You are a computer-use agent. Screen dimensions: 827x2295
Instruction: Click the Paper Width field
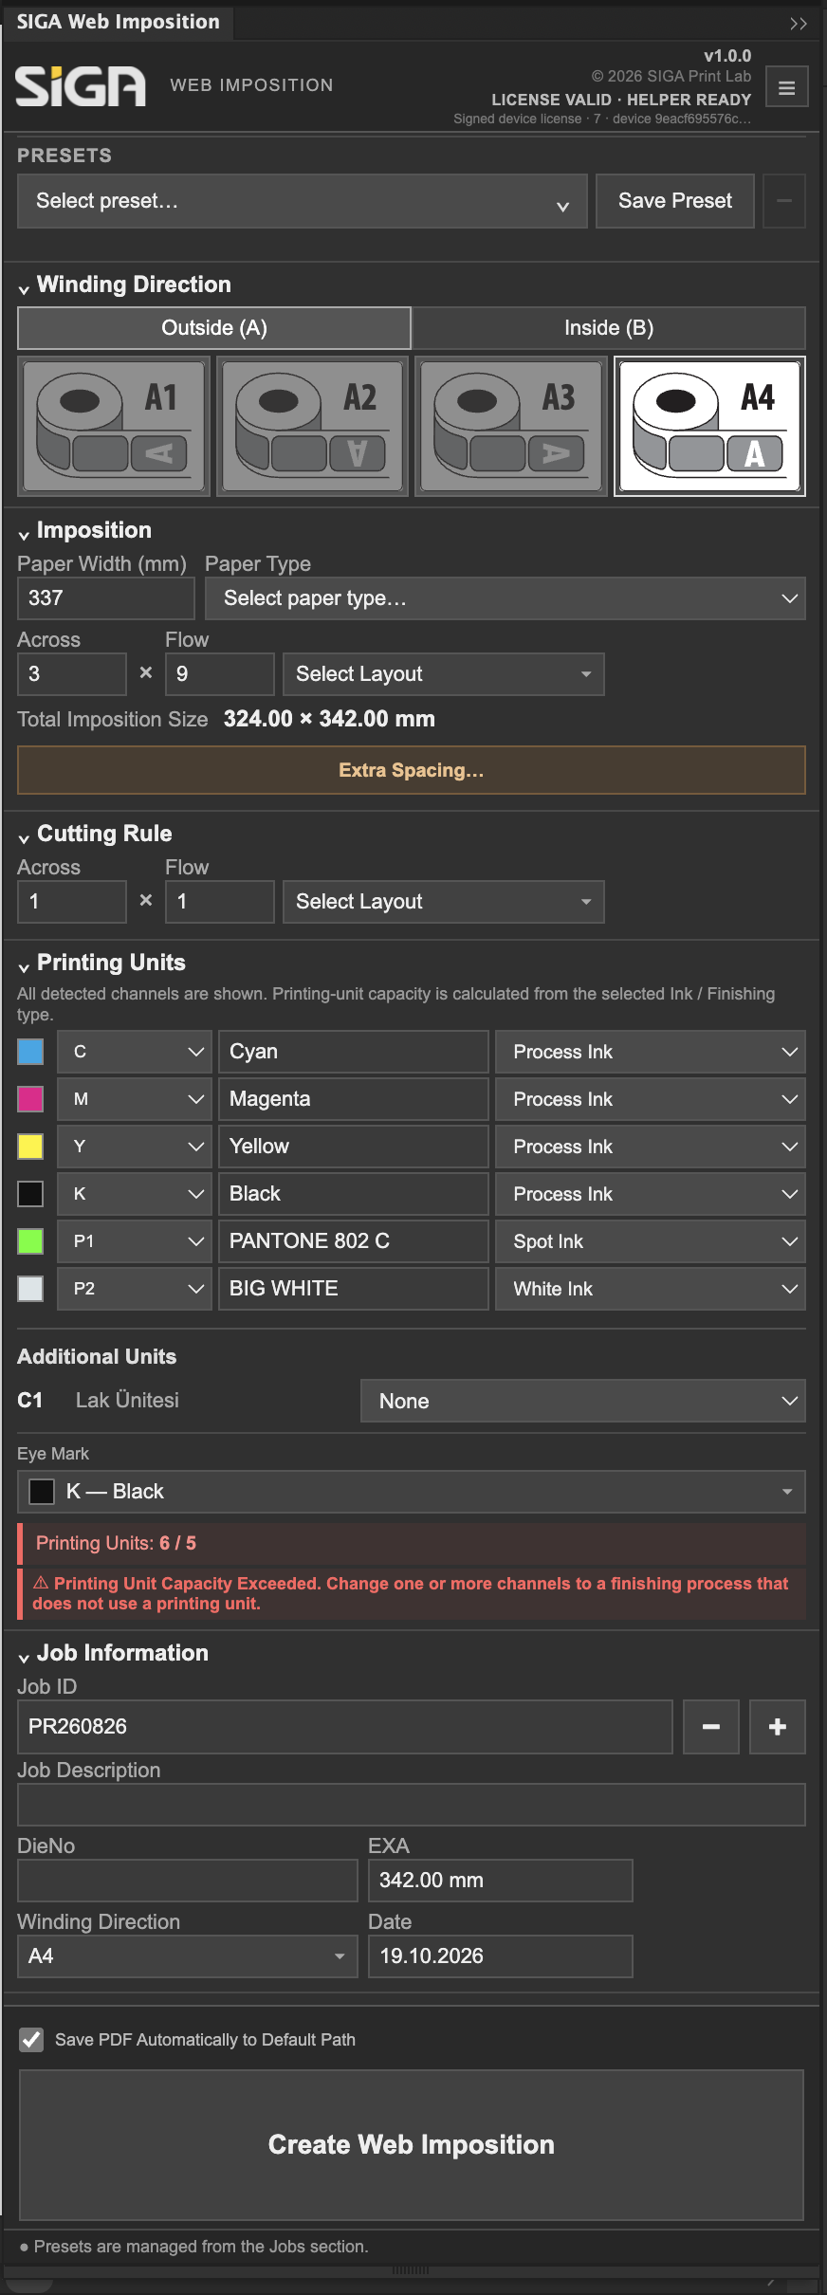click(x=106, y=598)
